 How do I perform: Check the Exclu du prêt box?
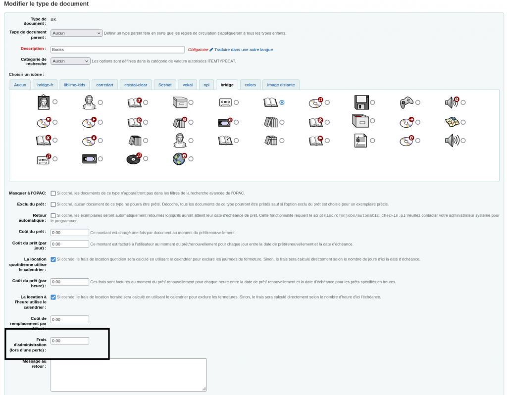[x=53, y=204]
